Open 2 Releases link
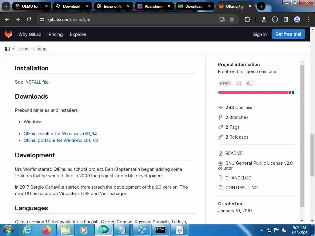 coord(237,137)
